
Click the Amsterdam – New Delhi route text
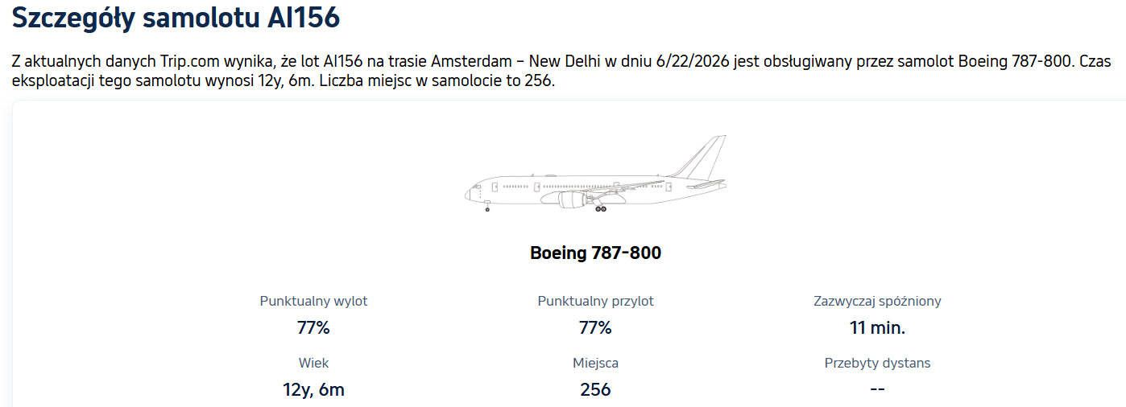click(x=510, y=61)
